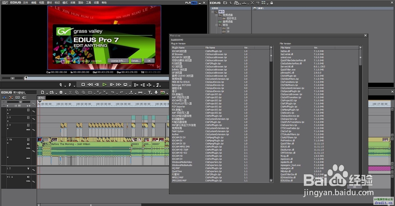The image size is (395, 206).
Task: Mute audio speaker on track 1 A
Action: [28, 177]
